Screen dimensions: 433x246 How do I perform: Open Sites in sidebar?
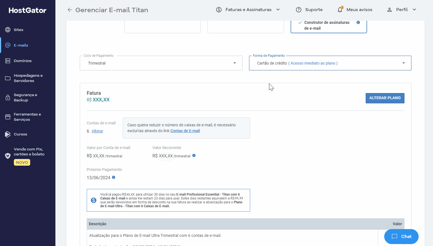[x=28, y=30]
